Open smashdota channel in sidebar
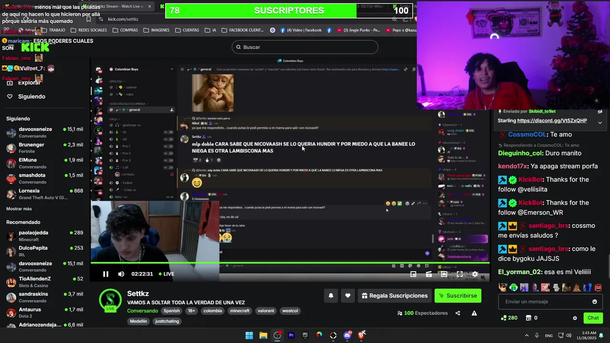 [45, 178]
